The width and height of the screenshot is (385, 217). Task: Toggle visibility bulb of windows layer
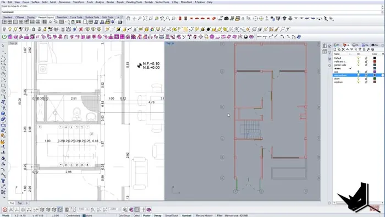(x=358, y=82)
